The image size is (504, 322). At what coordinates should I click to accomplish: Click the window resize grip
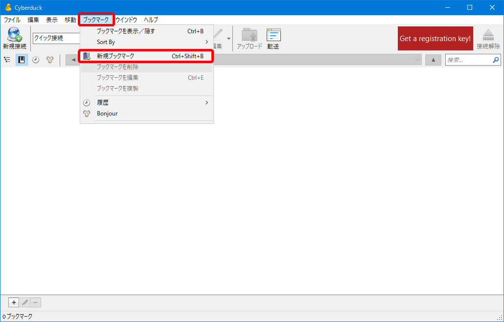click(499, 318)
